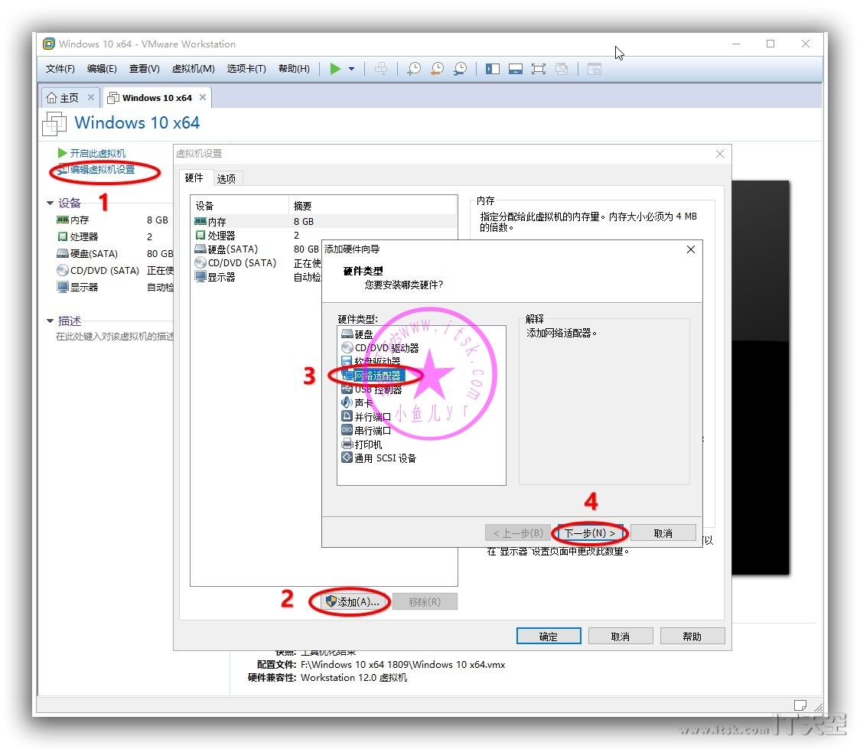The image size is (860, 749).
Task: Select 声卡 in the hardware type list
Action: click(357, 403)
